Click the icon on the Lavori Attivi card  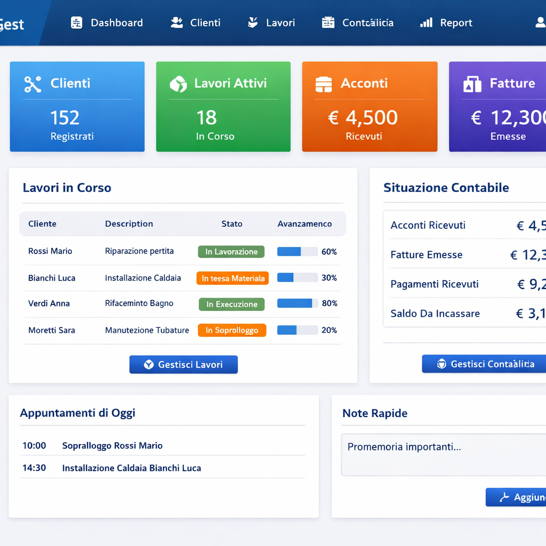(178, 84)
